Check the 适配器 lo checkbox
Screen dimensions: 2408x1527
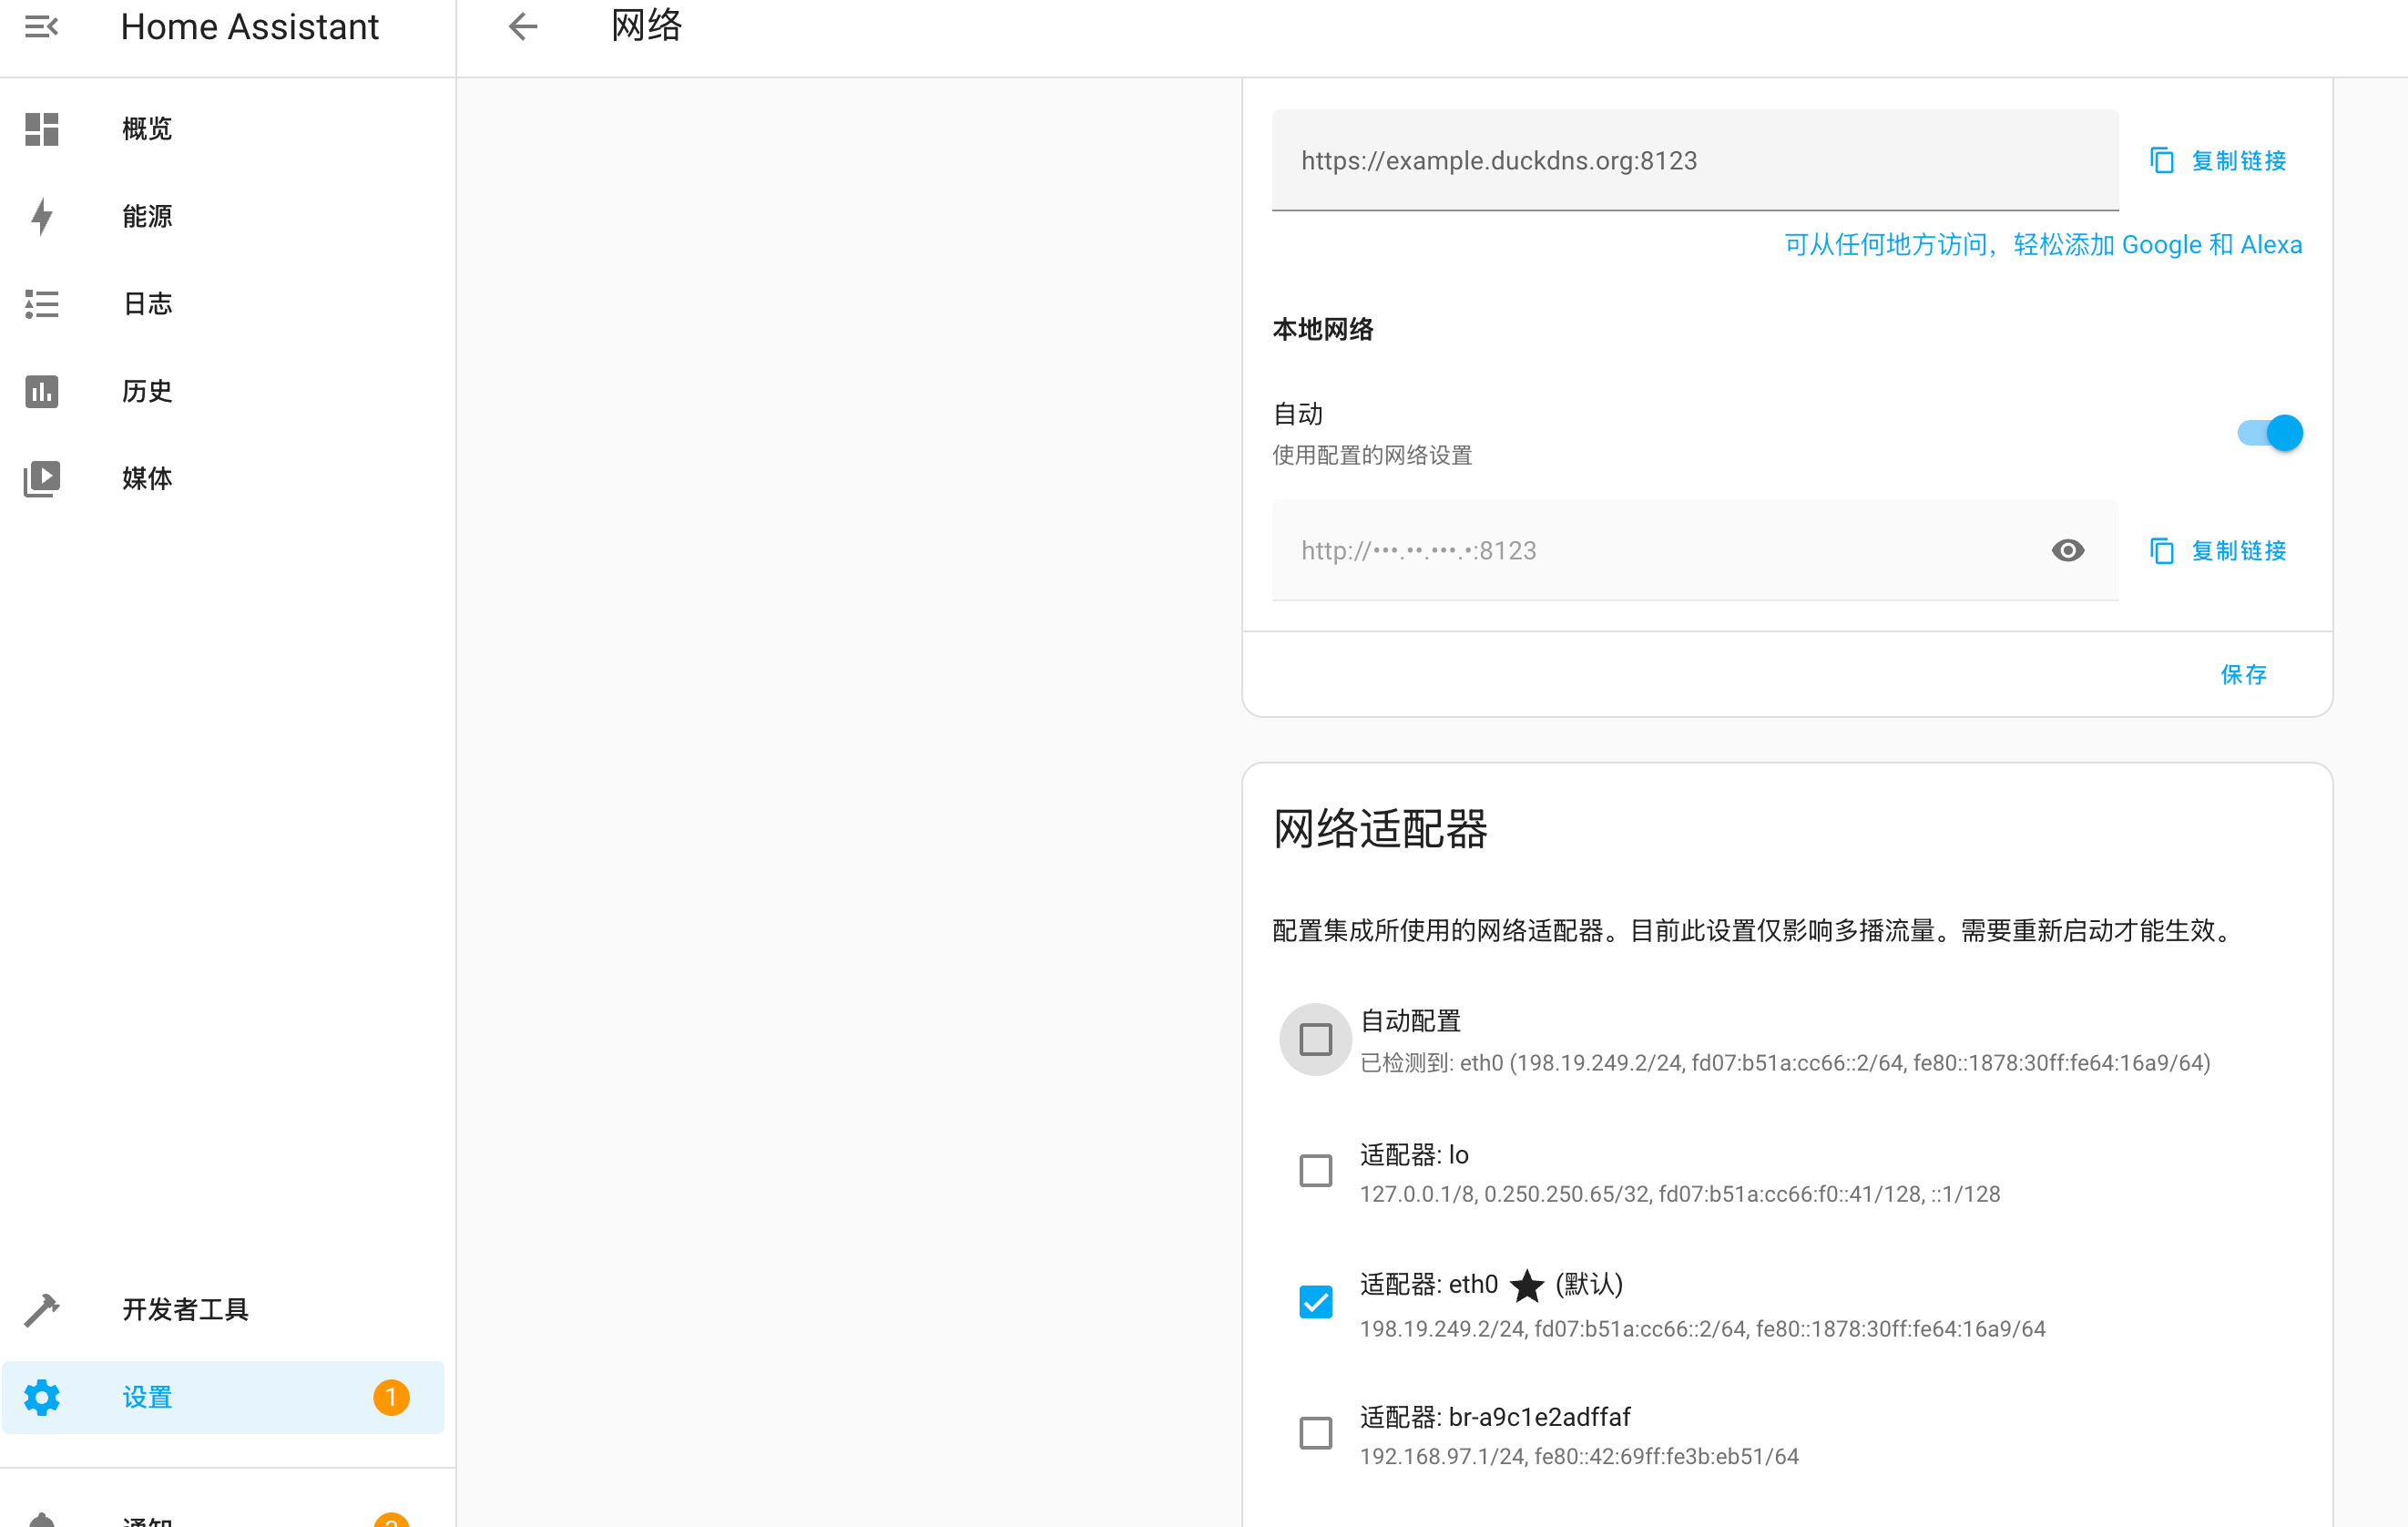point(1315,1170)
